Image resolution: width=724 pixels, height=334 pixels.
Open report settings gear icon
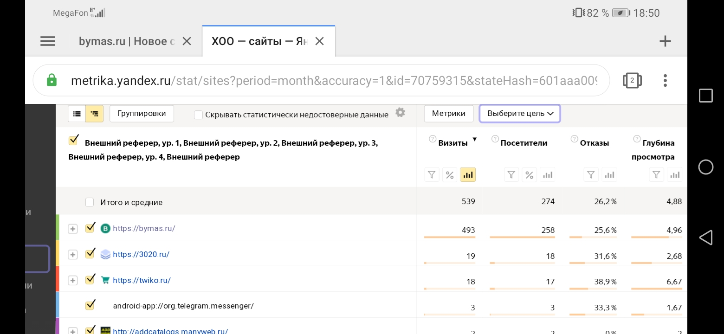(x=400, y=112)
